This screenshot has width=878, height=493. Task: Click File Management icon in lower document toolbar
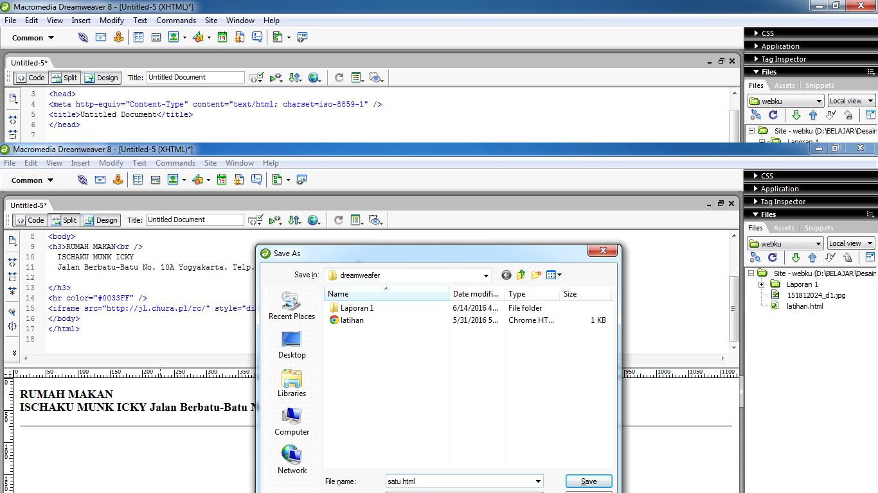[x=294, y=220]
